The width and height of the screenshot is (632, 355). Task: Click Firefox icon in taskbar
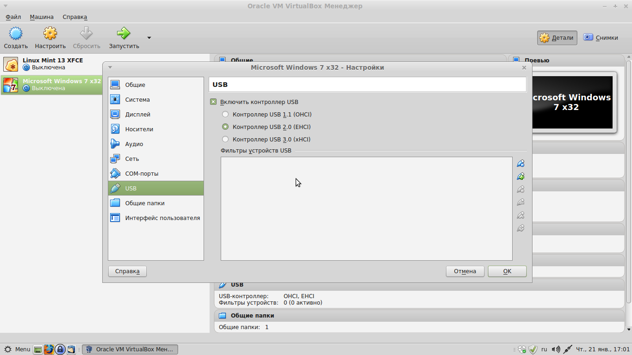pyautogui.click(x=49, y=349)
